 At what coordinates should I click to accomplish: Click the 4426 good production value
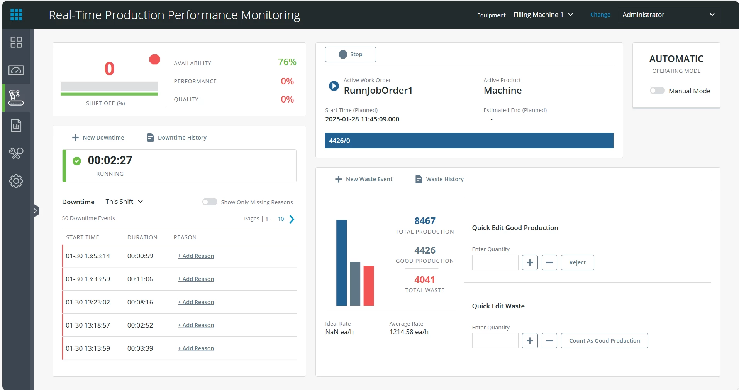425,250
